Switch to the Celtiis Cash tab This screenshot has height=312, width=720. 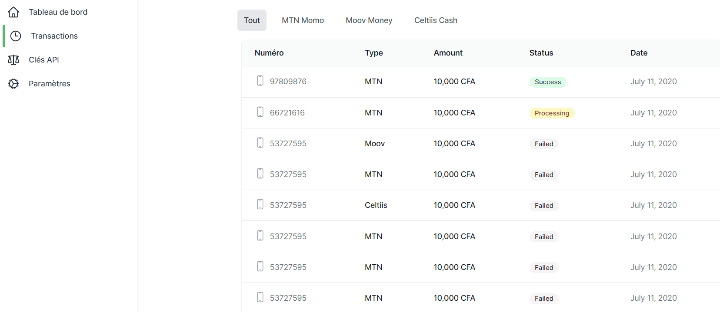[x=436, y=20]
